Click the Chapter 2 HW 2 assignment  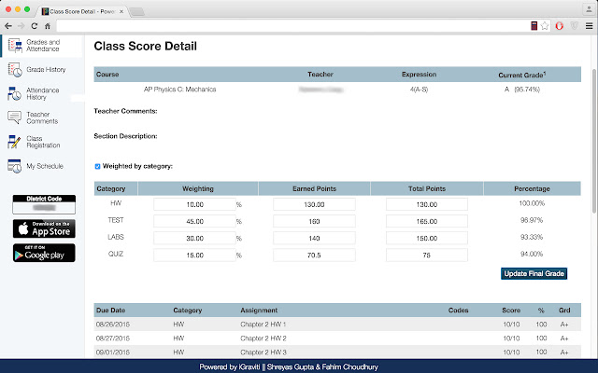tap(263, 338)
